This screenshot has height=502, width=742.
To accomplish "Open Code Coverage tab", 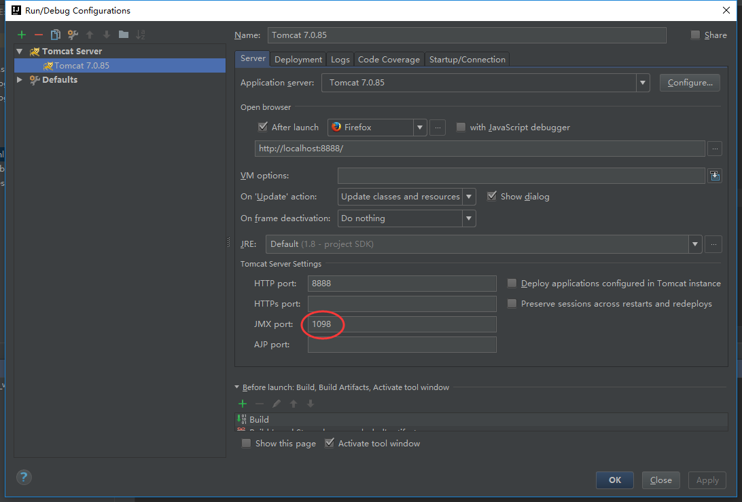I will (x=389, y=60).
